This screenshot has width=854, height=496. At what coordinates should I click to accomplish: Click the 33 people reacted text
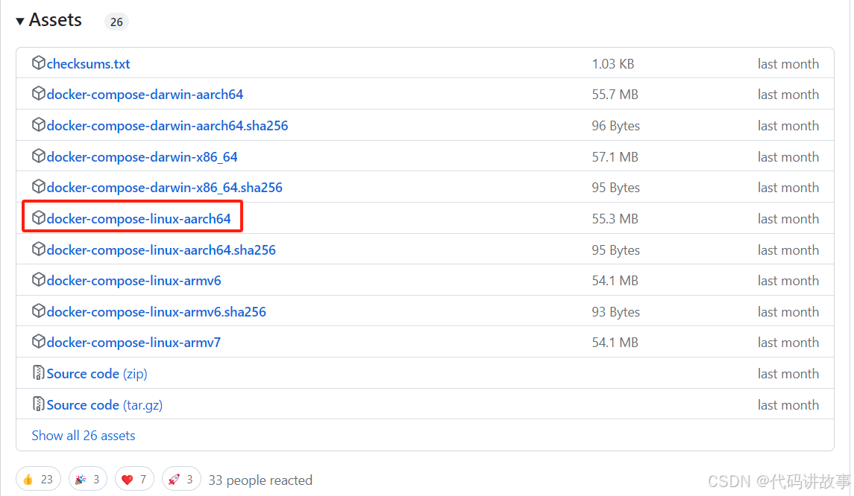point(260,480)
